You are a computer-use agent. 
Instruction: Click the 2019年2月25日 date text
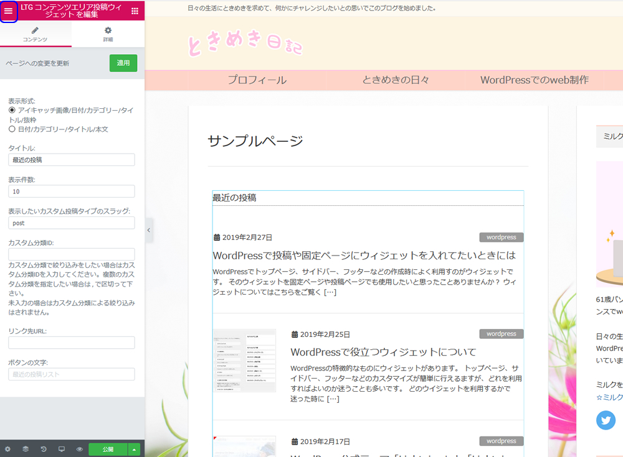point(325,335)
